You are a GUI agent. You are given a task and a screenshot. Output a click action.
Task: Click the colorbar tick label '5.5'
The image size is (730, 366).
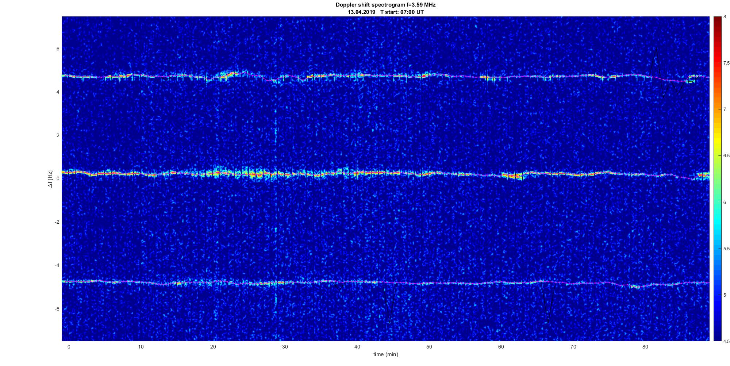pyautogui.click(x=726, y=249)
